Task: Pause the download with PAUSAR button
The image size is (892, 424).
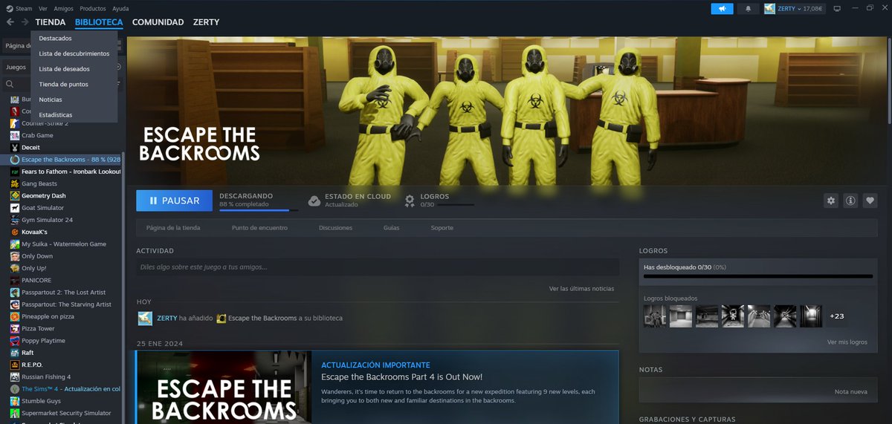Action: tap(174, 200)
